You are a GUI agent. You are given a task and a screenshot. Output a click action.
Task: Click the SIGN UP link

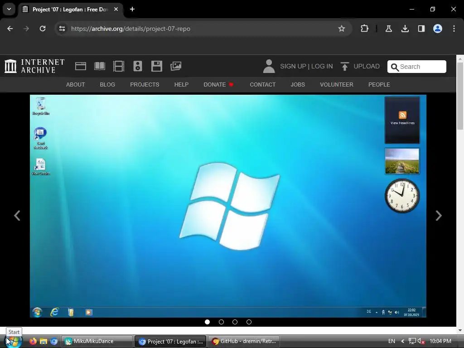tap(293, 66)
